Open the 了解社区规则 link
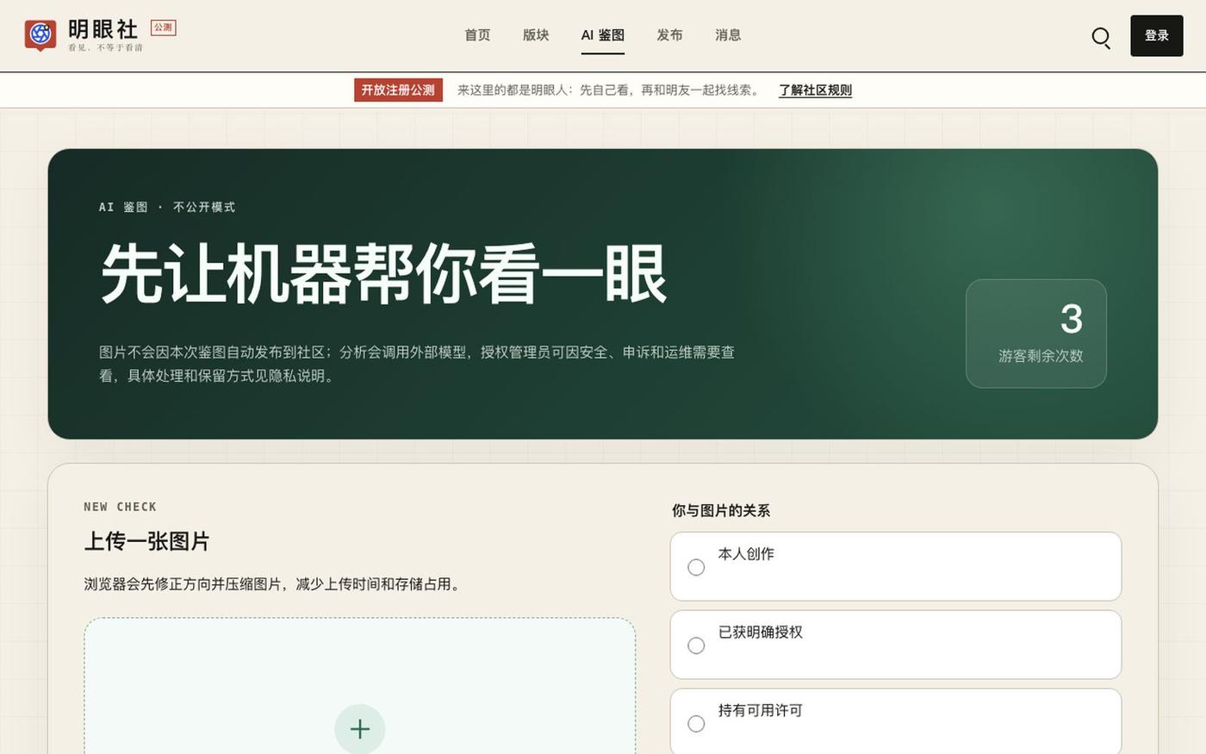 [815, 90]
